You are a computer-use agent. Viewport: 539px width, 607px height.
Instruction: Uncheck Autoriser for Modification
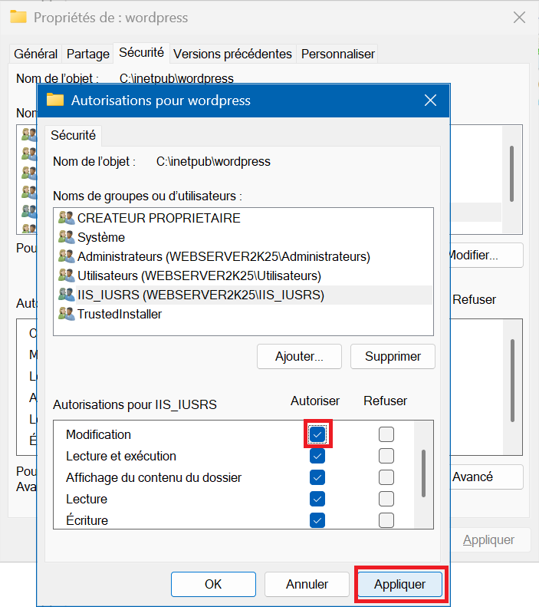tap(317, 434)
